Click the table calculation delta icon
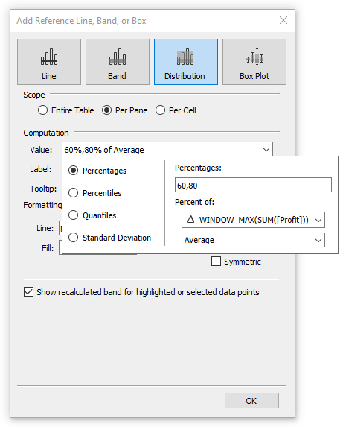 pyautogui.click(x=190, y=219)
